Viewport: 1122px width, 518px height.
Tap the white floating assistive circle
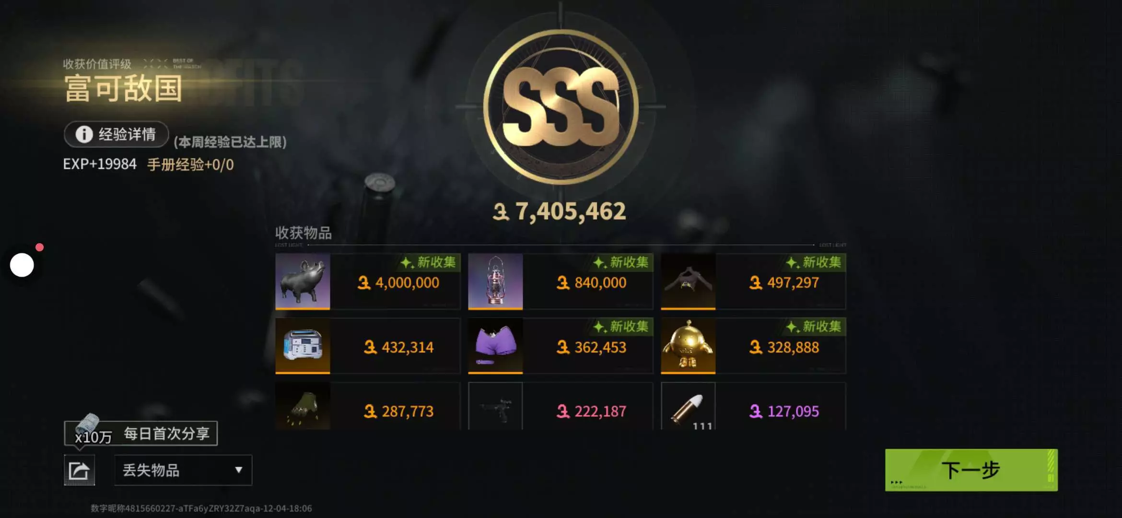coord(22,265)
